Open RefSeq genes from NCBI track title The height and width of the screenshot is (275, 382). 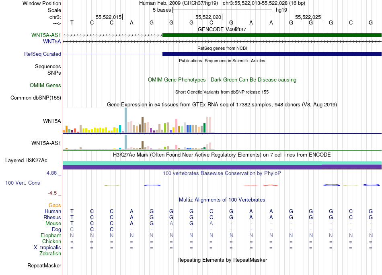(x=222, y=48)
